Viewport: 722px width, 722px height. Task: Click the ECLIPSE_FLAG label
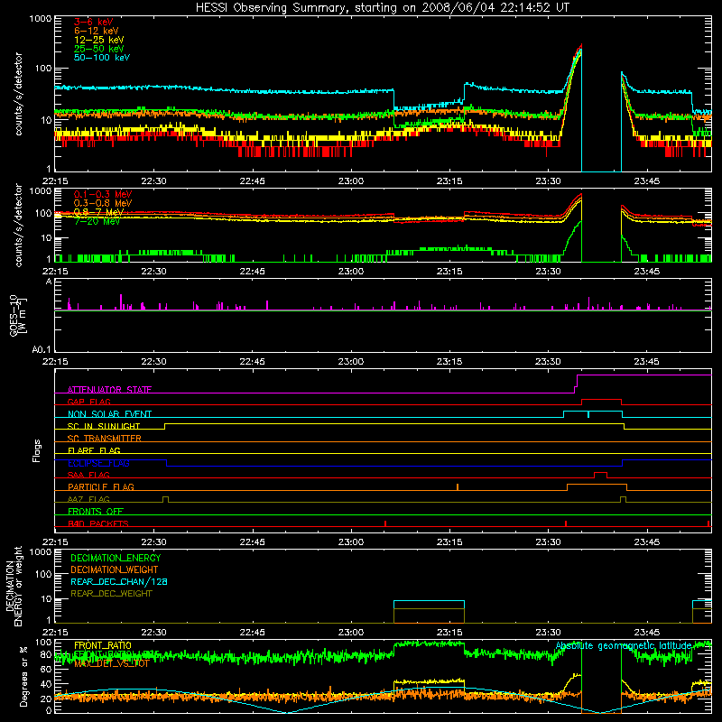[x=98, y=463]
